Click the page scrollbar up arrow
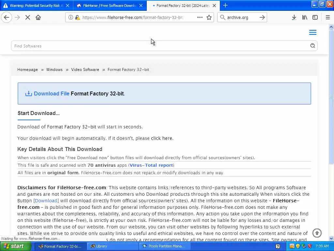Viewport: 334px width, 251px height. click(331, 27)
